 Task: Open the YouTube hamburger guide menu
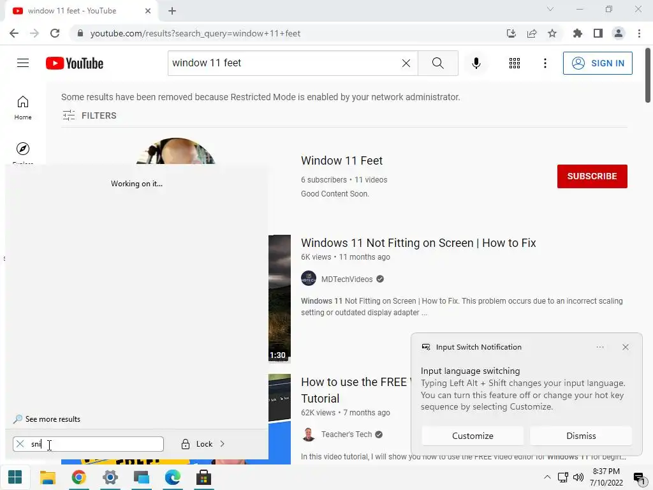(x=23, y=63)
